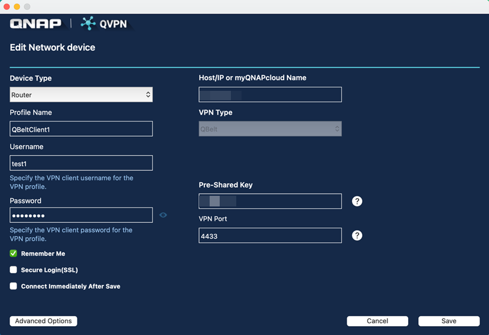This screenshot has width=489, height=335.
Task: Focus the Host/IP or myQNAPcloud Name field
Action: point(270,94)
